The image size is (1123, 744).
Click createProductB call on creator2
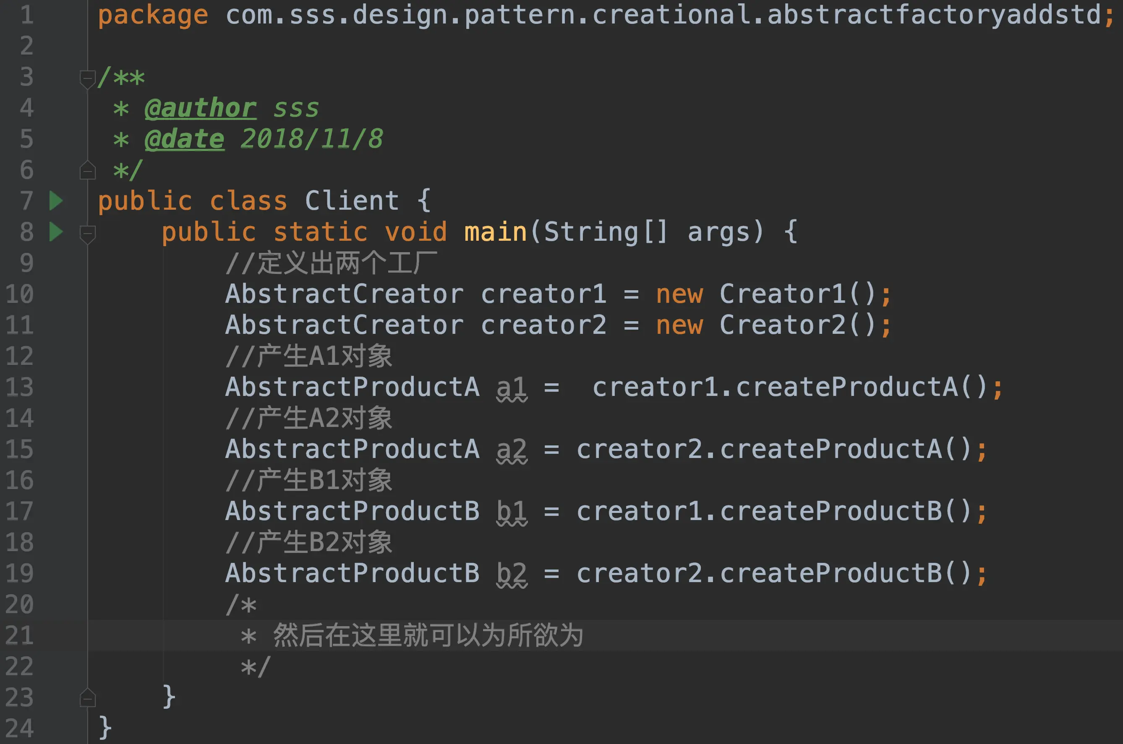830,573
